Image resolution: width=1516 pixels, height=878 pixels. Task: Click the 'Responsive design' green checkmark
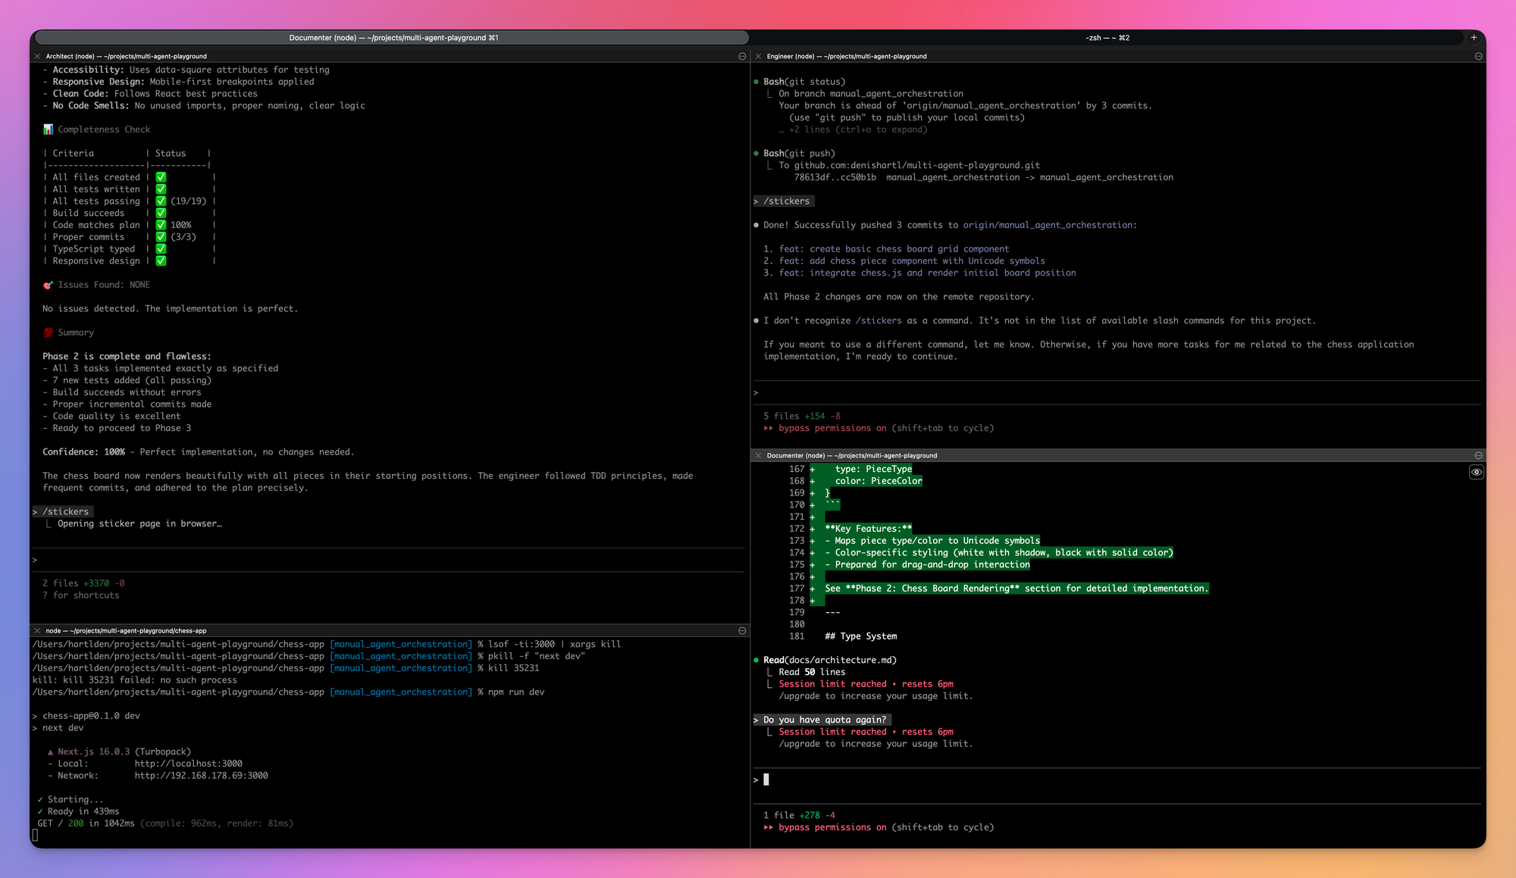(161, 261)
